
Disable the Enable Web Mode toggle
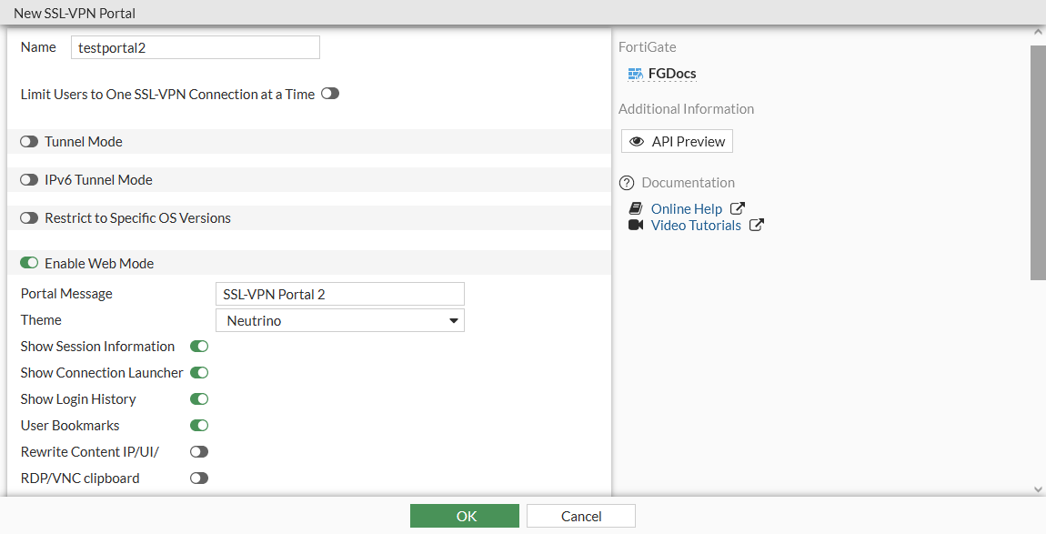tap(28, 262)
